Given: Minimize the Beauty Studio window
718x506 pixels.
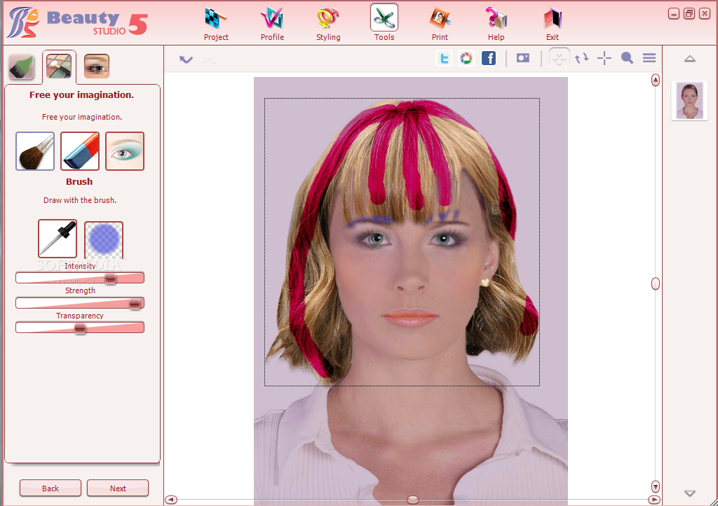Looking at the screenshot, I should coord(673,14).
